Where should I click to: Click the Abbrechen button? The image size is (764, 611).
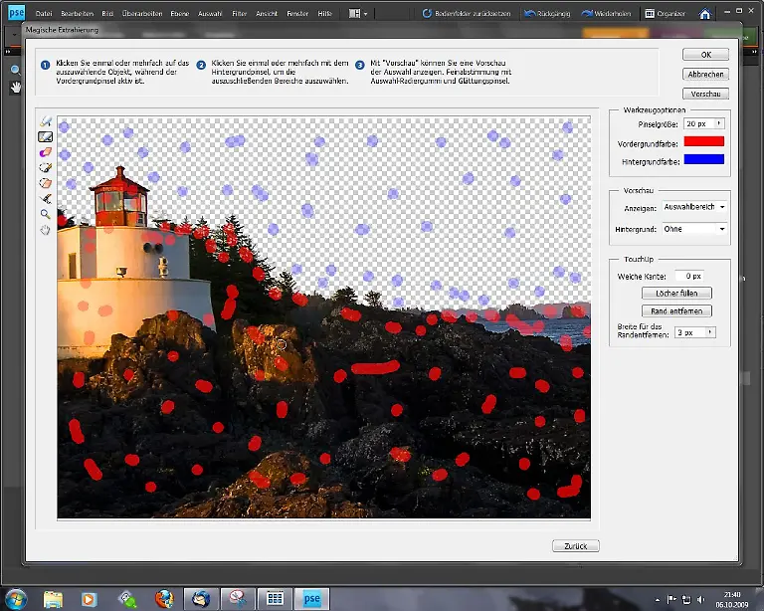[705, 74]
